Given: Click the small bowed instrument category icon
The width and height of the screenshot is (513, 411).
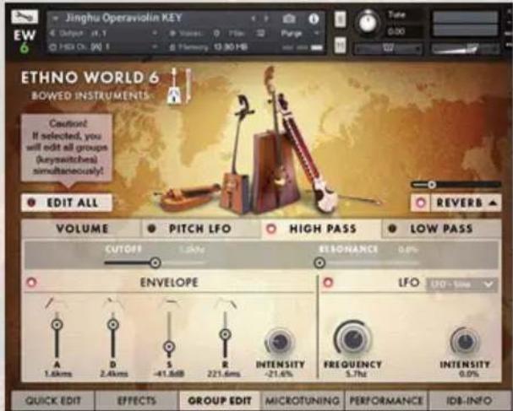Looking at the screenshot, I should pos(179,86).
